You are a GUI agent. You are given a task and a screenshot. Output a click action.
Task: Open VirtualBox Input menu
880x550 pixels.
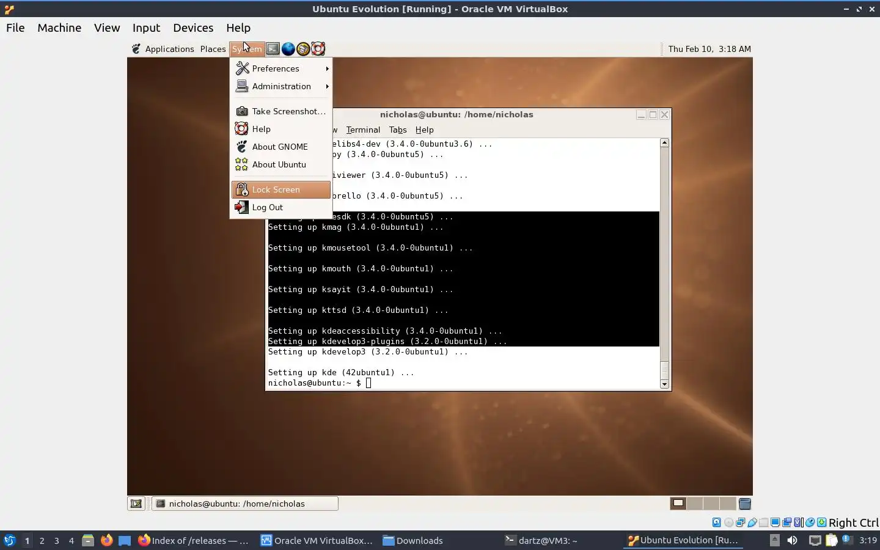(x=147, y=28)
